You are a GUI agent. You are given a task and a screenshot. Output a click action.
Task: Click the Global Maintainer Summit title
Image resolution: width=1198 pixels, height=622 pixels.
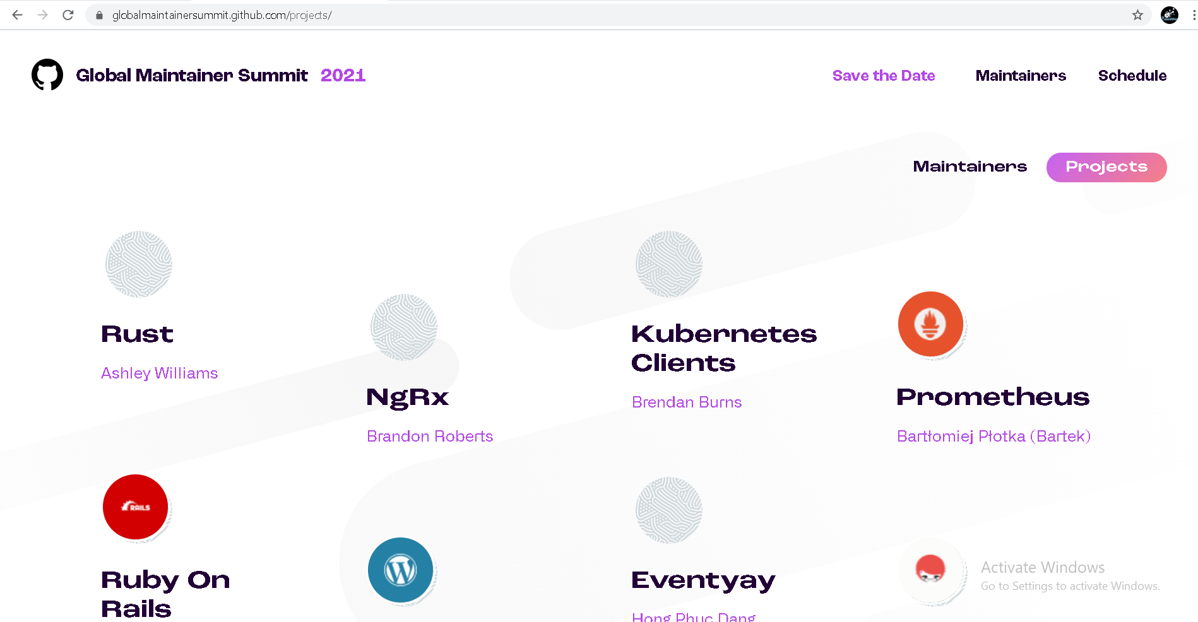click(x=192, y=76)
